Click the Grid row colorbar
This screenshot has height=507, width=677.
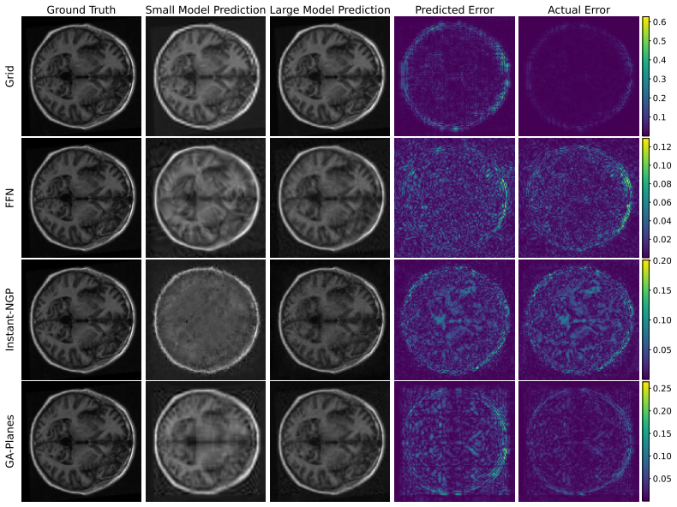645,76
